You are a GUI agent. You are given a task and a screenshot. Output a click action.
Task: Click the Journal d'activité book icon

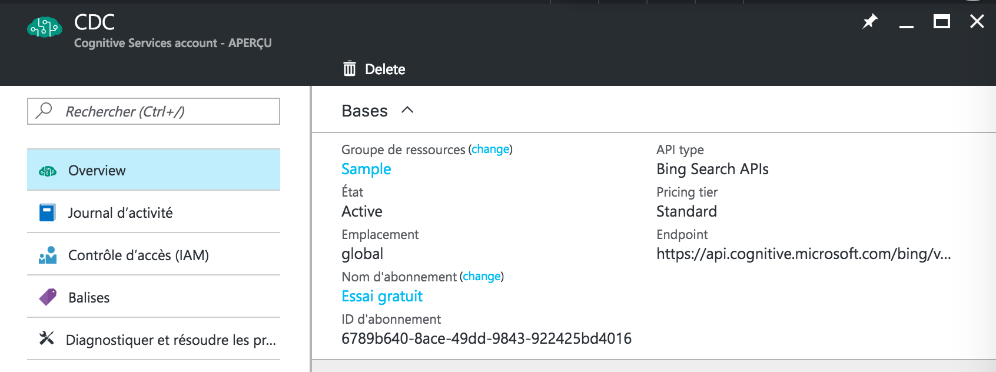tap(47, 212)
